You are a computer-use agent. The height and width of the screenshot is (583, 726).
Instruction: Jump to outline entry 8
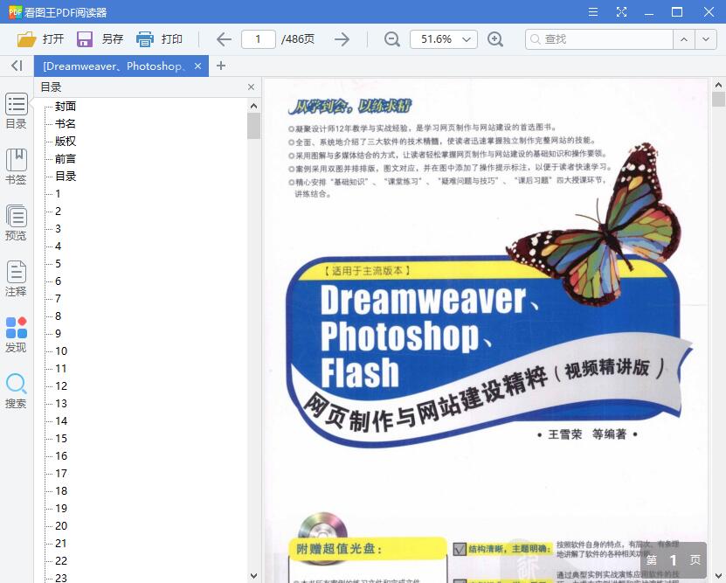point(58,316)
